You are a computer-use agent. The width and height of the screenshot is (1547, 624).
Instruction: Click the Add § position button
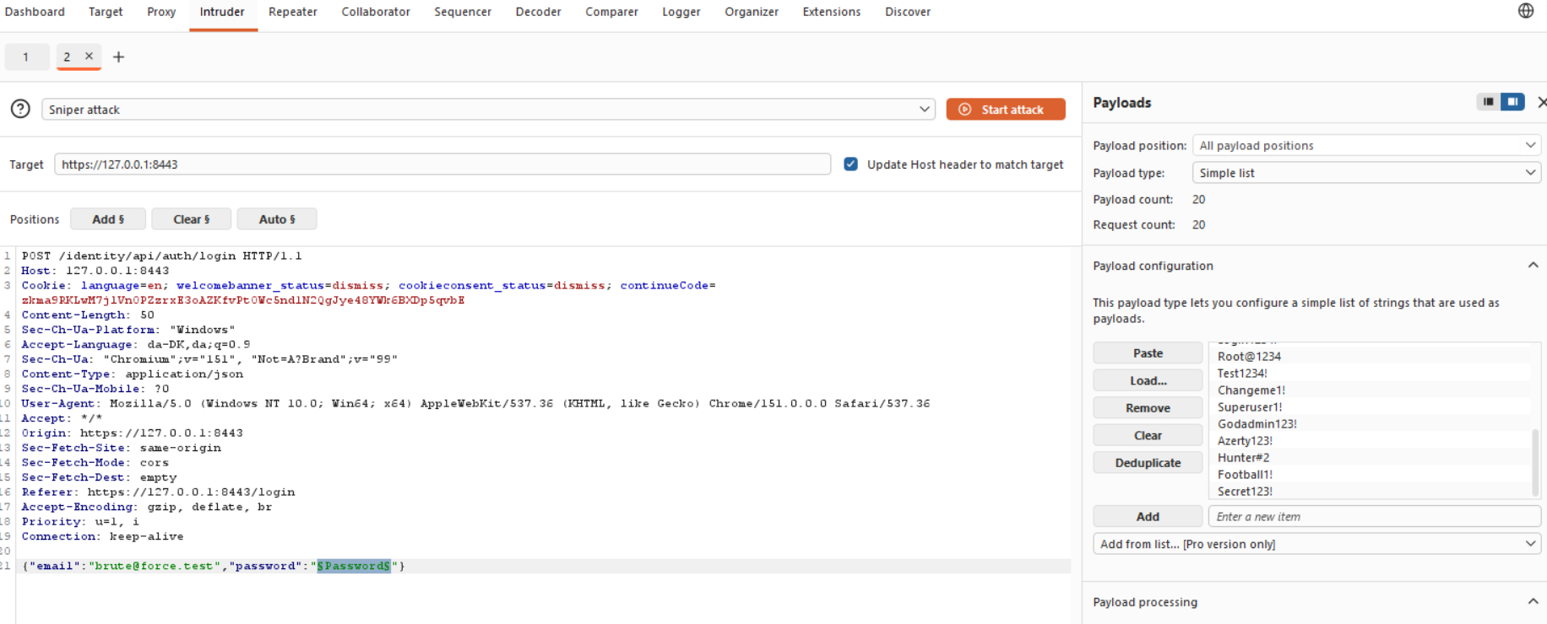point(108,219)
